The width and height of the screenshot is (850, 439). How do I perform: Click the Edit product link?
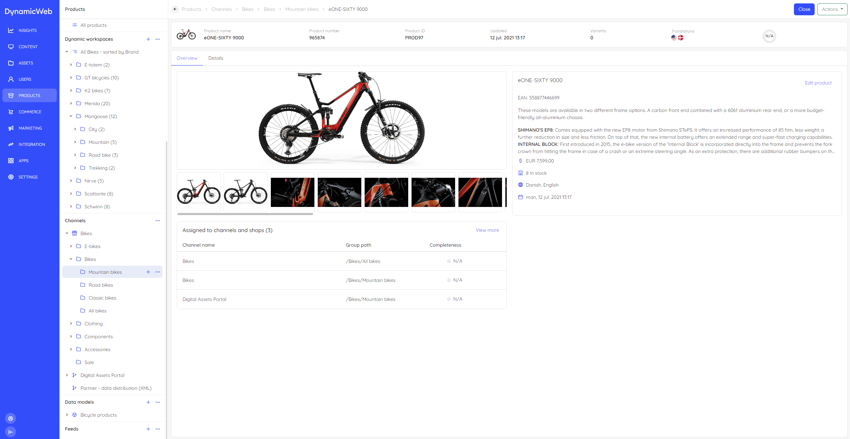click(x=818, y=82)
